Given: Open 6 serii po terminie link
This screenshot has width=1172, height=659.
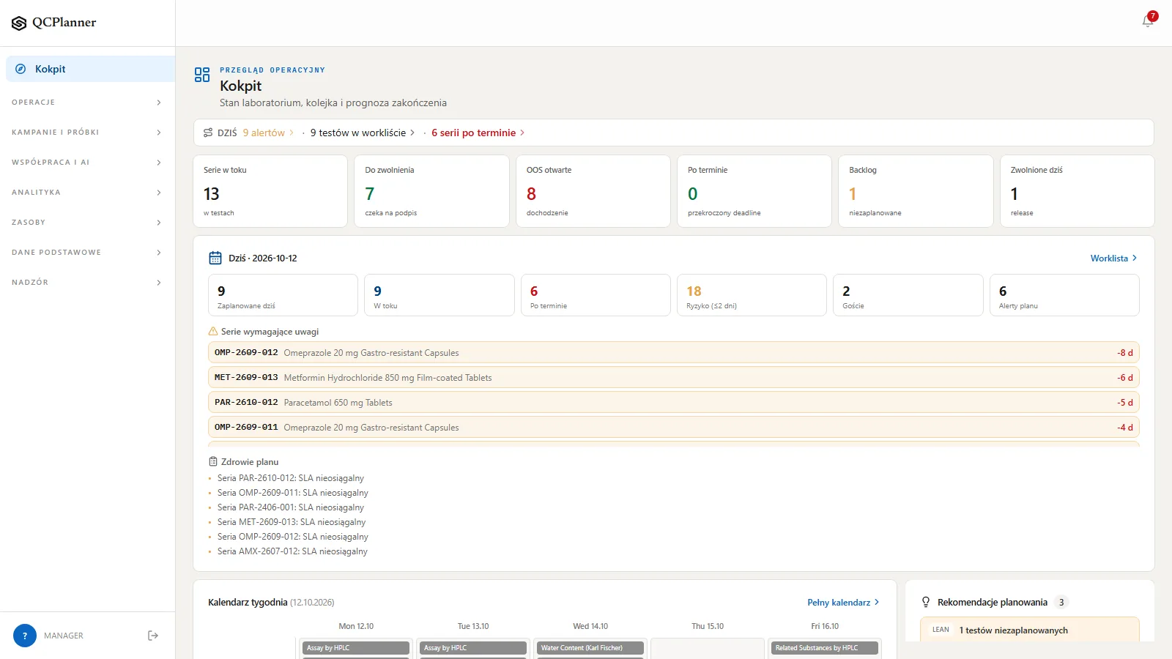Looking at the screenshot, I should (478, 133).
